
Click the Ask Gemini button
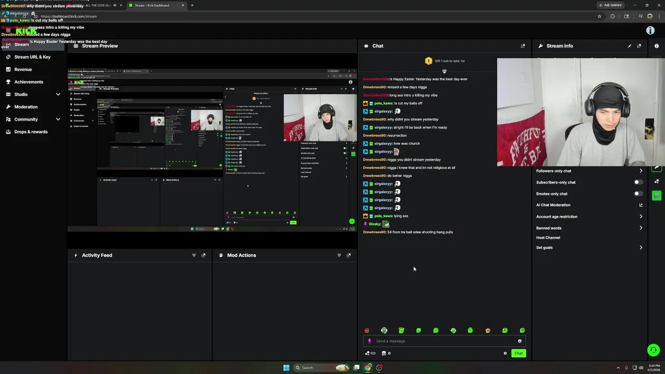[610, 5]
